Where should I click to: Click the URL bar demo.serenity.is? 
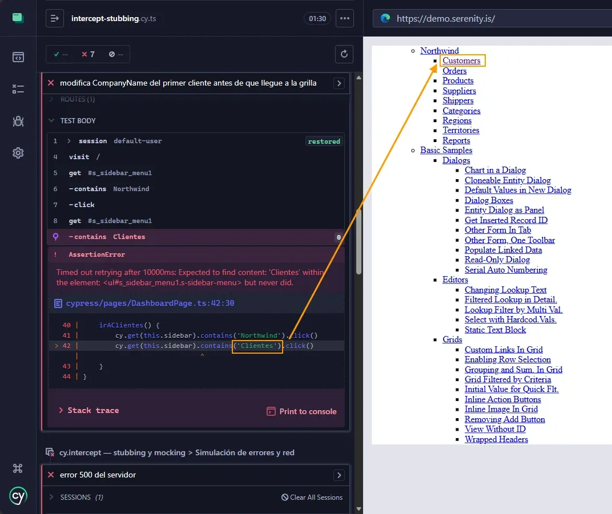493,18
